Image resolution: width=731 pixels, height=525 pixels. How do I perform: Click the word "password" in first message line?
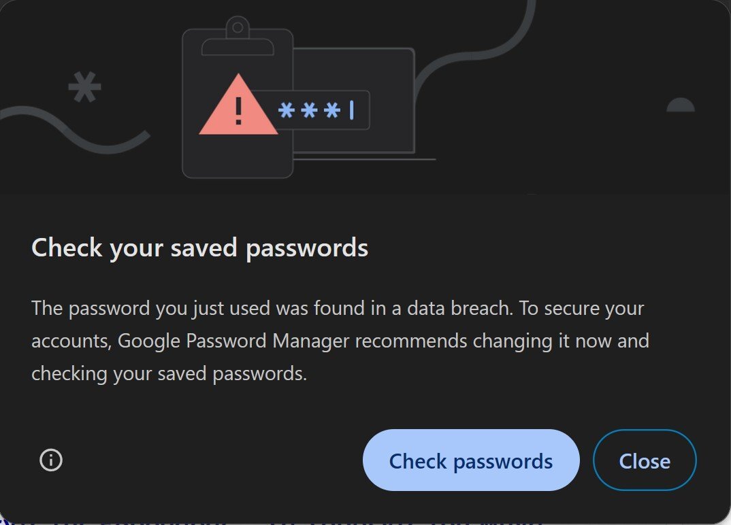coord(109,309)
